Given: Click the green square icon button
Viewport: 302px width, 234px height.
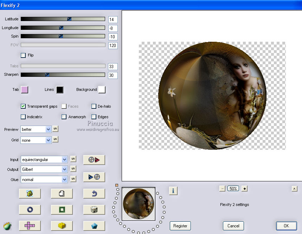Looking at the screenshot, I should (x=62, y=209).
